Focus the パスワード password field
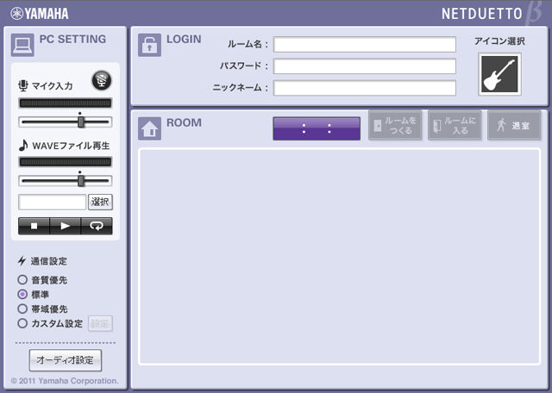This screenshot has width=552, height=393. coord(365,66)
